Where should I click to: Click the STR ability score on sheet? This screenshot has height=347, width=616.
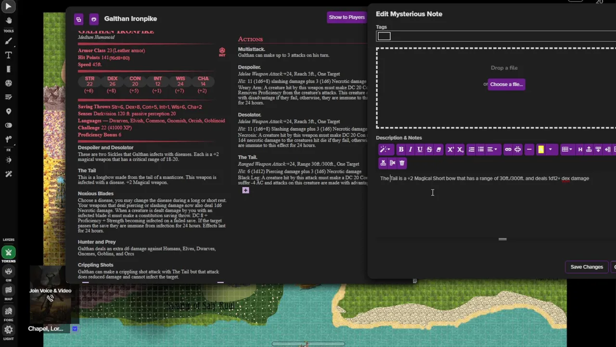[x=90, y=84]
